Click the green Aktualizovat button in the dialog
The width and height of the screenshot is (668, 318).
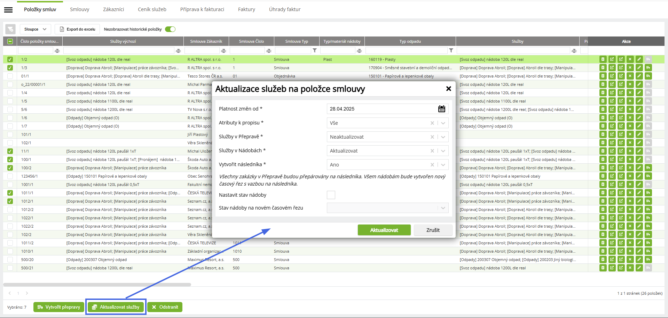tap(384, 230)
